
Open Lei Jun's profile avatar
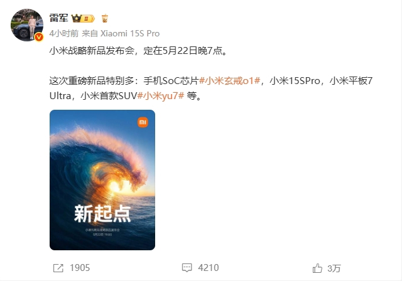click(26, 25)
